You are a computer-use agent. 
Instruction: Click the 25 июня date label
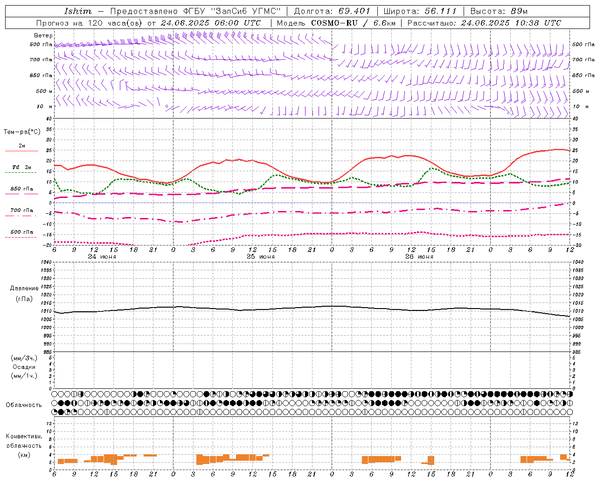tap(261, 256)
